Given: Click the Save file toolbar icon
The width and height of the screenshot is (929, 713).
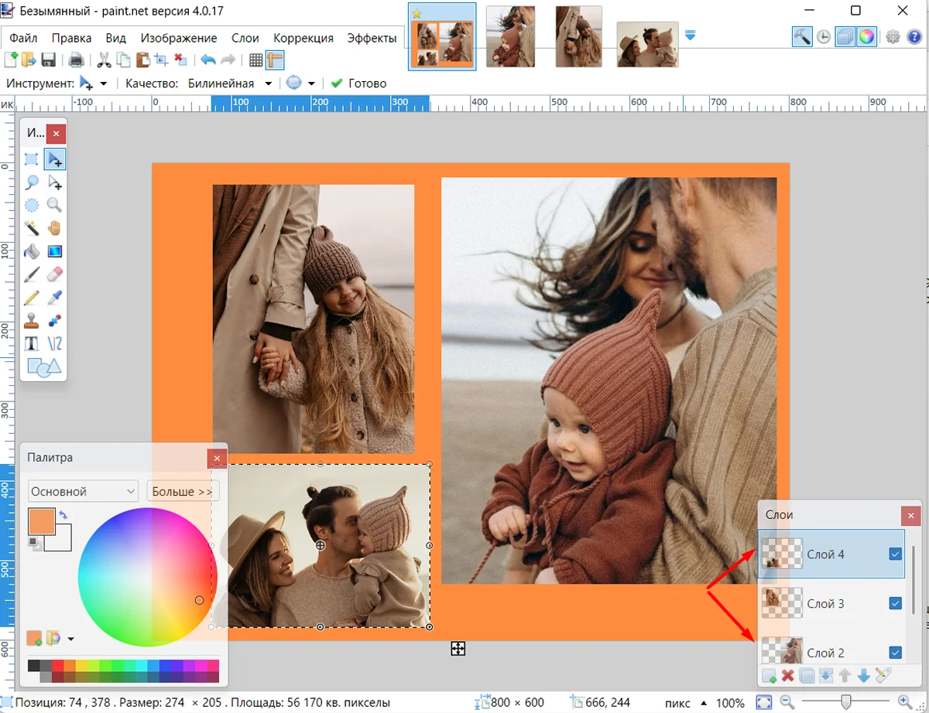Looking at the screenshot, I should click(x=48, y=60).
